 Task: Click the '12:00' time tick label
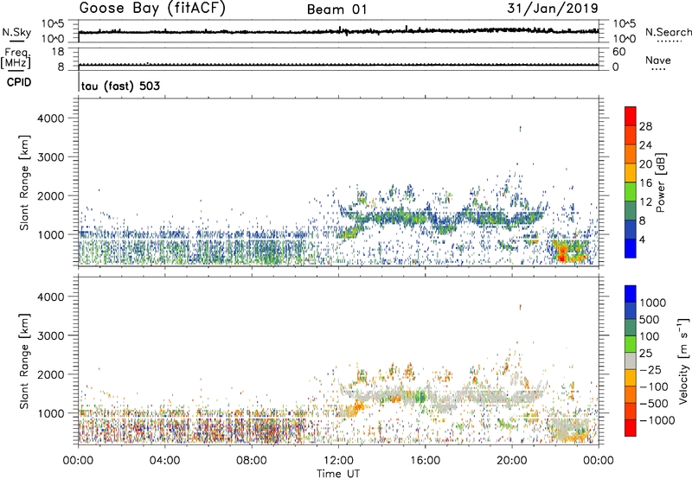click(338, 461)
